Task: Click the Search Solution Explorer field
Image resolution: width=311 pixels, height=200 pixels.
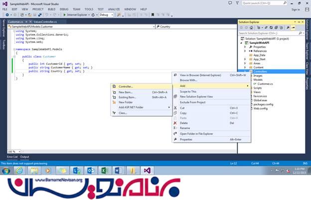Action: (x=269, y=33)
